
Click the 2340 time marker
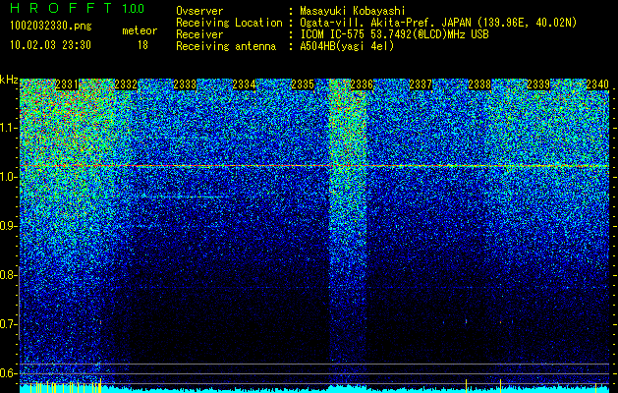[597, 84]
